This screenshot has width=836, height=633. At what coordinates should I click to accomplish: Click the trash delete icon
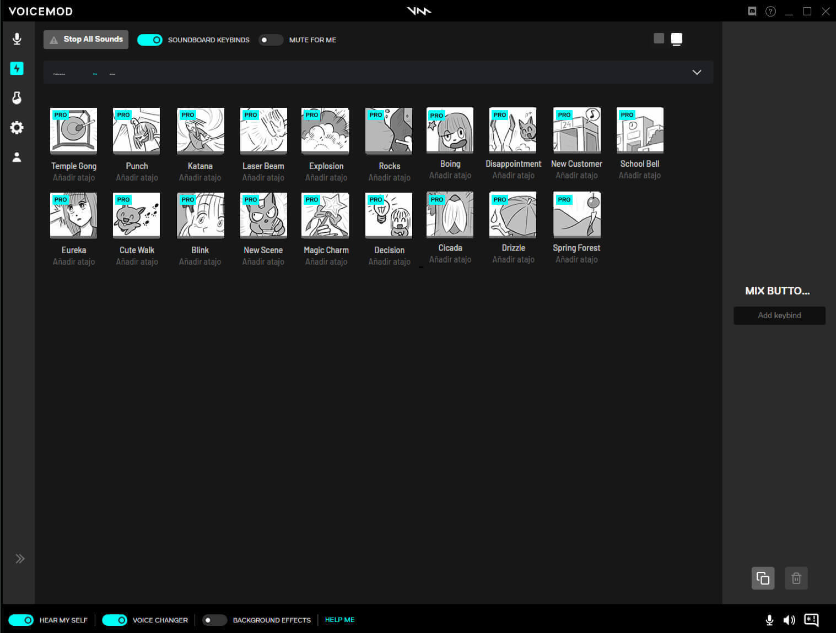pos(796,578)
